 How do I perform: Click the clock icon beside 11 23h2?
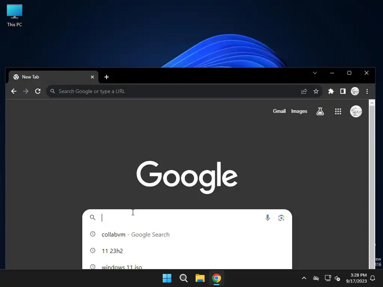point(93,250)
